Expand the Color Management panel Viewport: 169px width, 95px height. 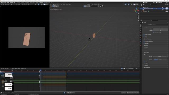[147, 68]
